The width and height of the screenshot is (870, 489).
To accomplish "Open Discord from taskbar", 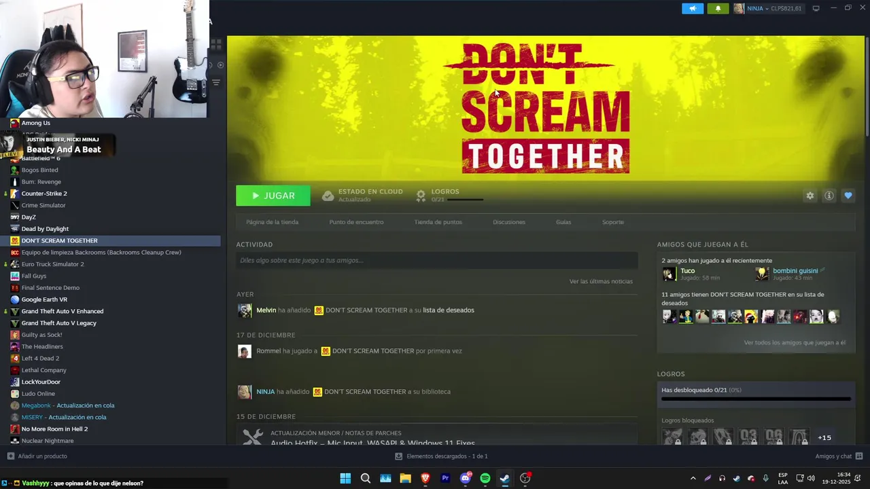I will point(466,478).
